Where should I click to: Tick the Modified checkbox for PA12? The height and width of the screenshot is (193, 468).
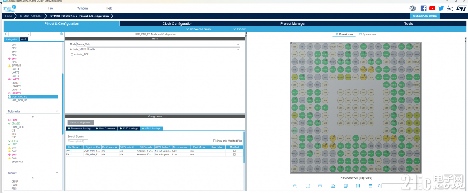(234, 154)
